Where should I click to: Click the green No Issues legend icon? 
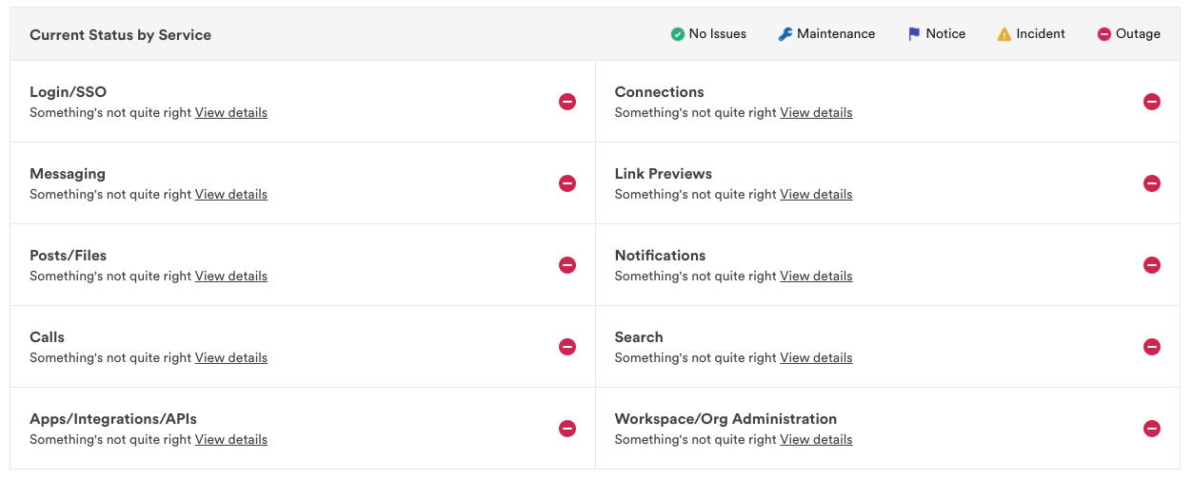[x=678, y=34]
